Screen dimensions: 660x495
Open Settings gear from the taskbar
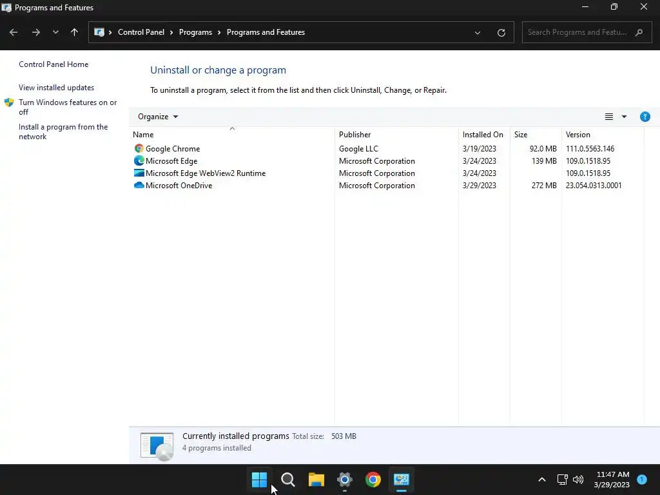(x=345, y=480)
